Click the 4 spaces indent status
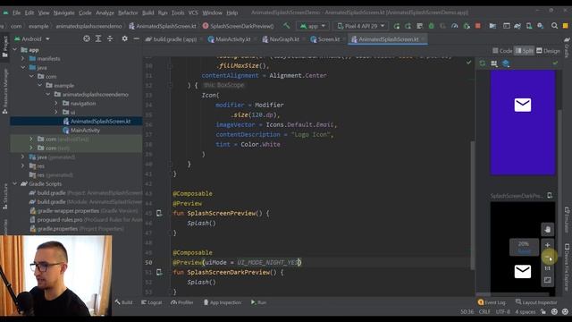 point(526,312)
